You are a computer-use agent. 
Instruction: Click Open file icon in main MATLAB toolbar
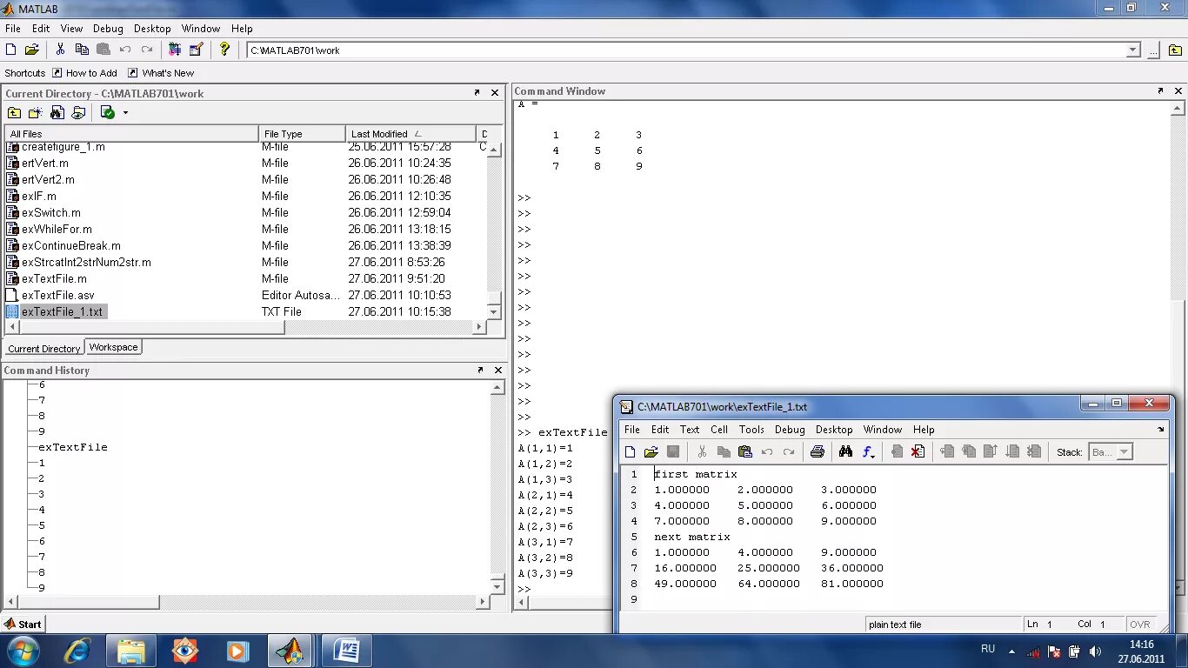[32, 50]
